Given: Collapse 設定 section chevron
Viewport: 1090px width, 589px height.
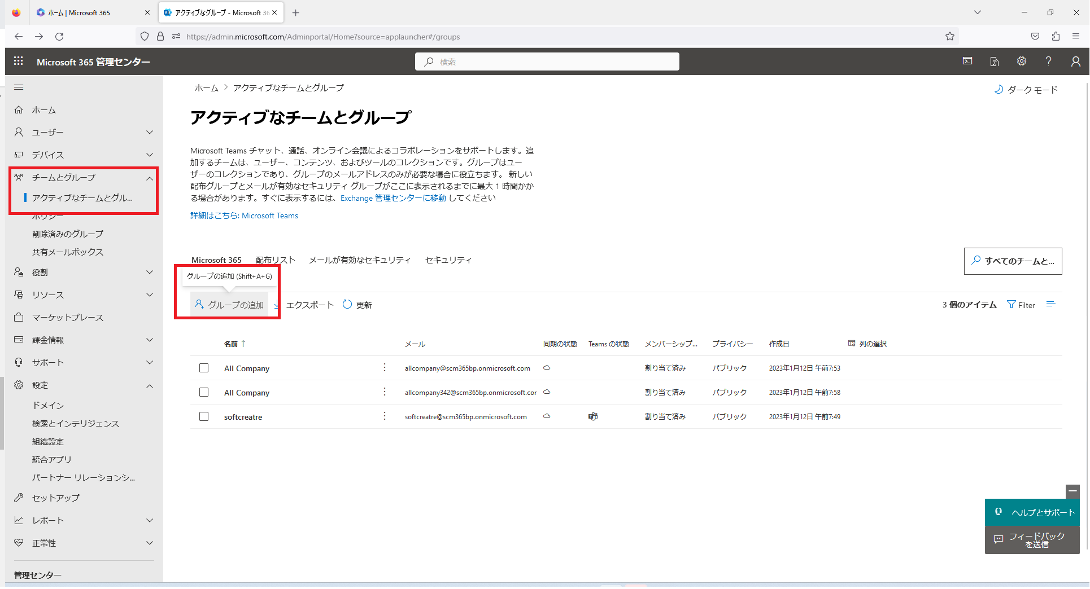Looking at the screenshot, I should point(150,386).
